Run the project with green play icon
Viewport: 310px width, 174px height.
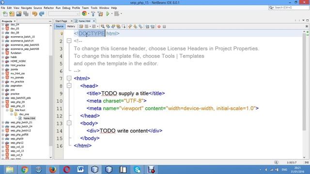pyautogui.click(x=108, y=14)
